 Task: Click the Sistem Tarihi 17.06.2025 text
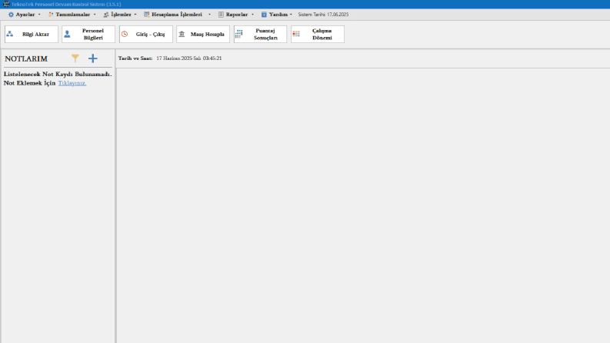(x=323, y=15)
